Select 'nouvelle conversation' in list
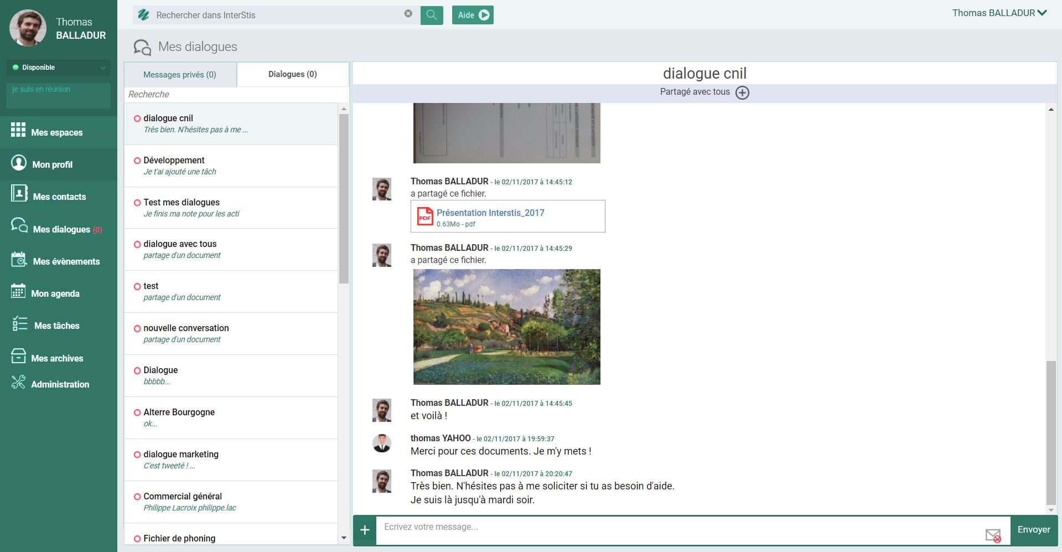This screenshot has height=552, width=1062. click(231, 334)
